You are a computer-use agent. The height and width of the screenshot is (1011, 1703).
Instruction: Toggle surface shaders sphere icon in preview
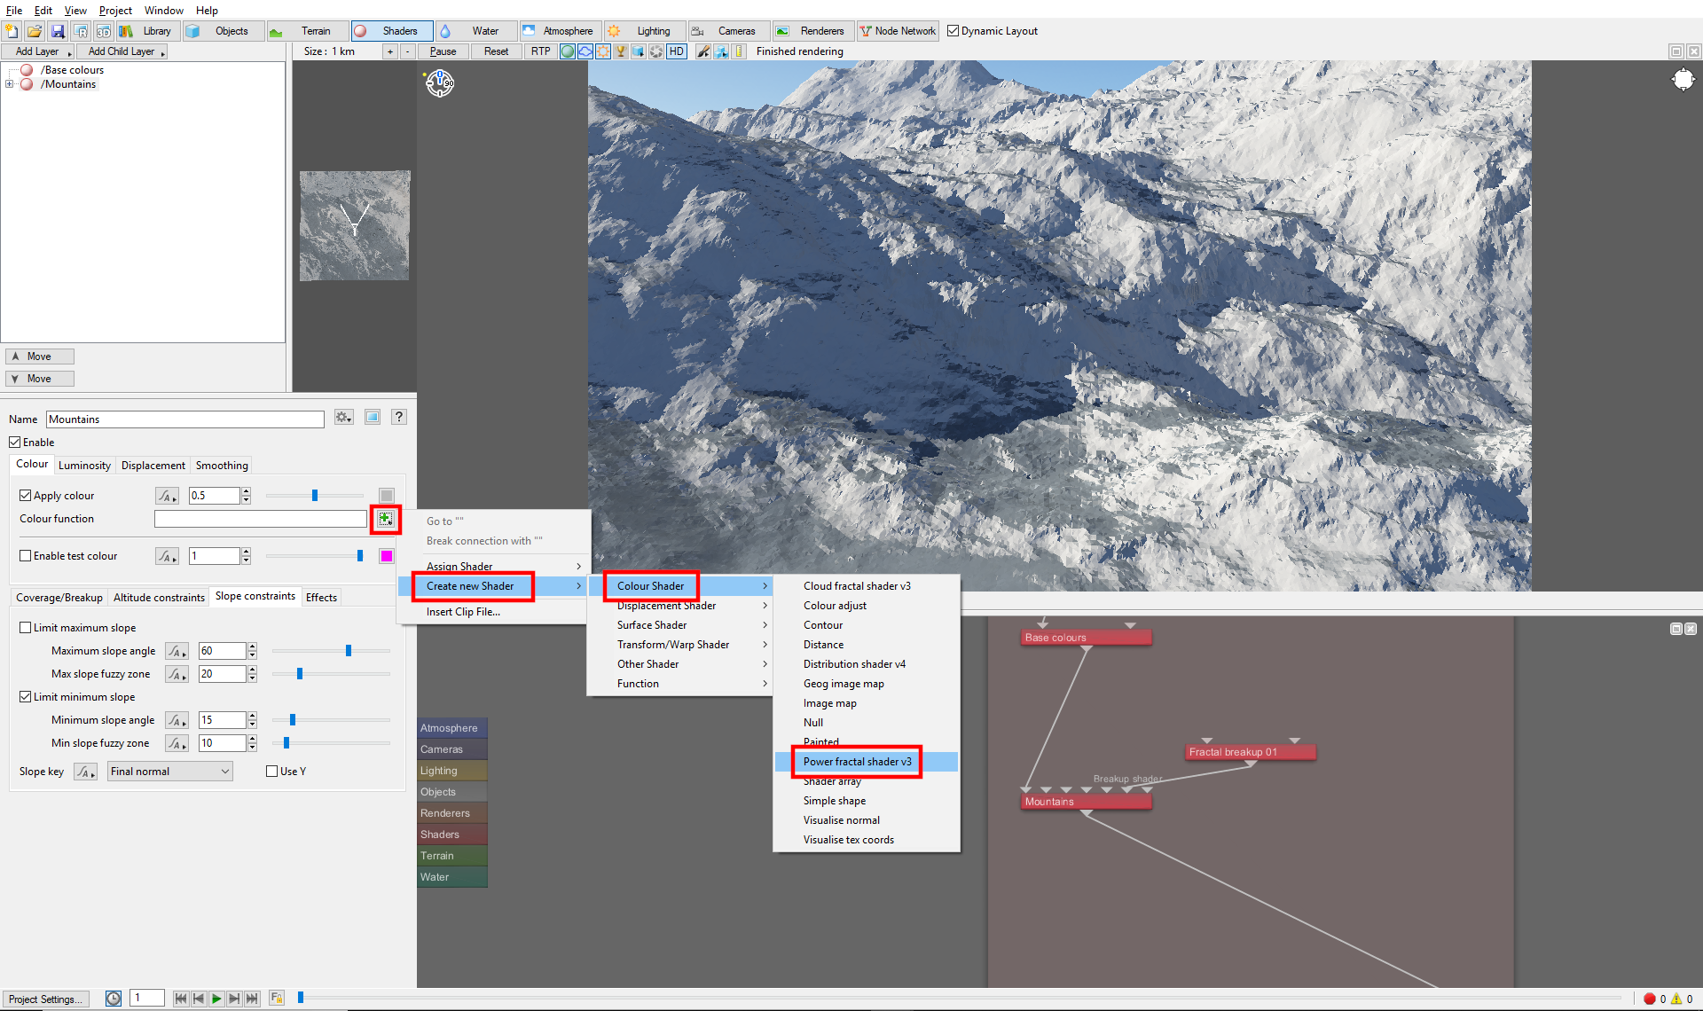pos(568,51)
